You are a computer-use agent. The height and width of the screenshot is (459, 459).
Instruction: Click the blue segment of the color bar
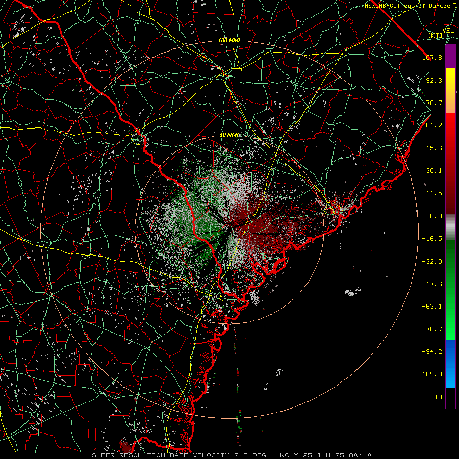[x=450, y=364]
